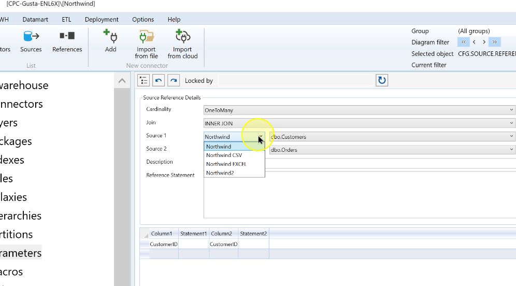516x286 pixels.
Task: Select the 'nnectors' item in sidebar
Action: [x=21, y=104]
